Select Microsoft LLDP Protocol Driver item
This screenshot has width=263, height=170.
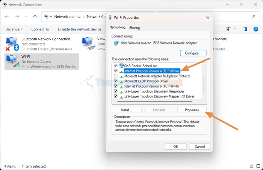click(x=146, y=81)
